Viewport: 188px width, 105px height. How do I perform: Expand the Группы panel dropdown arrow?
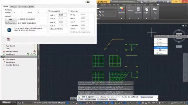130,18
